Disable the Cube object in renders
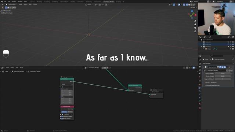The width and height of the screenshot is (235, 132). point(233,49)
